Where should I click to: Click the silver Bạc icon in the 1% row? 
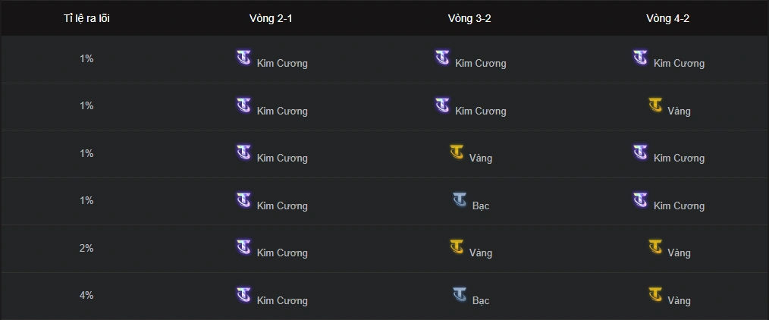pos(460,199)
